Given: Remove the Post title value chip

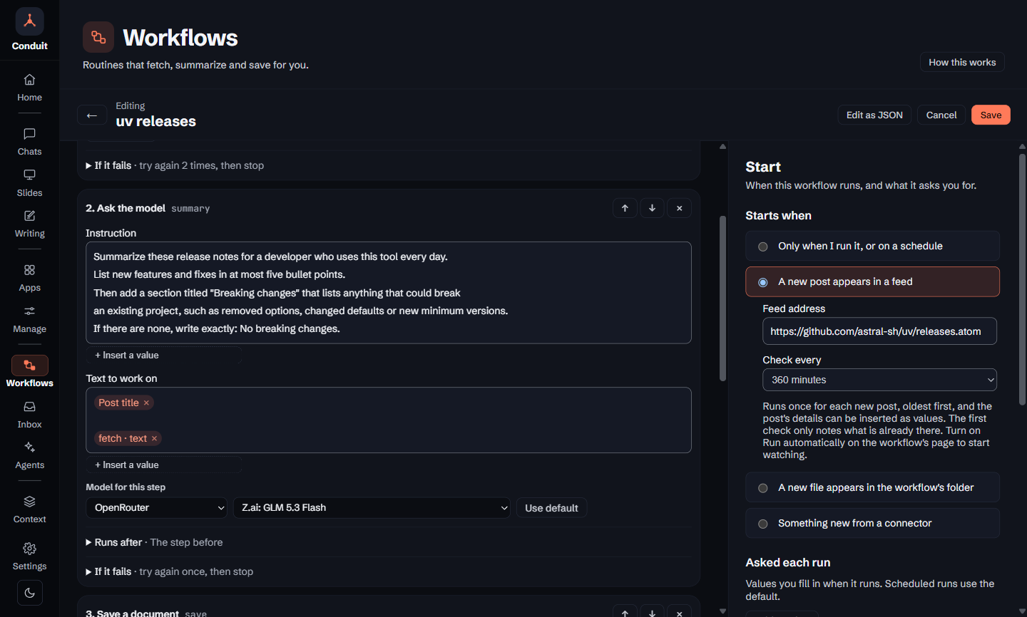Looking at the screenshot, I should tap(146, 403).
